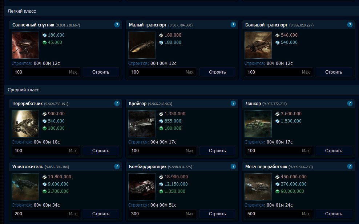Click Строить for Мега переработчик
Screen dimensions: 359x224
[x=334, y=214]
